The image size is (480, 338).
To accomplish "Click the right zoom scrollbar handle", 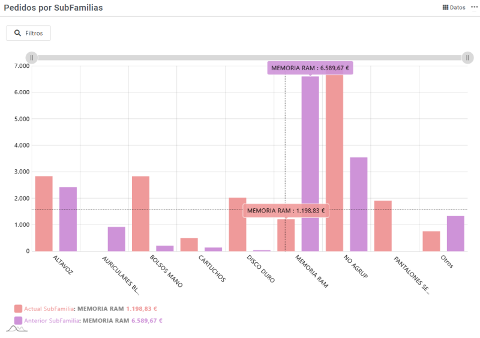I will point(467,58).
